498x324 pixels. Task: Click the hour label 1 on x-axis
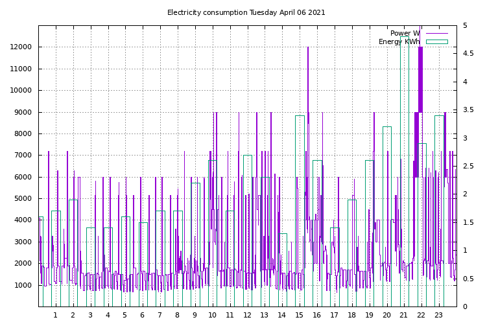[56, 316]
